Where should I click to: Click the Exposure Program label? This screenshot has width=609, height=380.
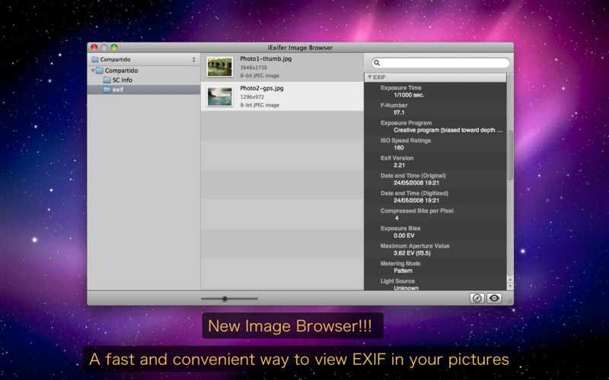pos(406,123)
